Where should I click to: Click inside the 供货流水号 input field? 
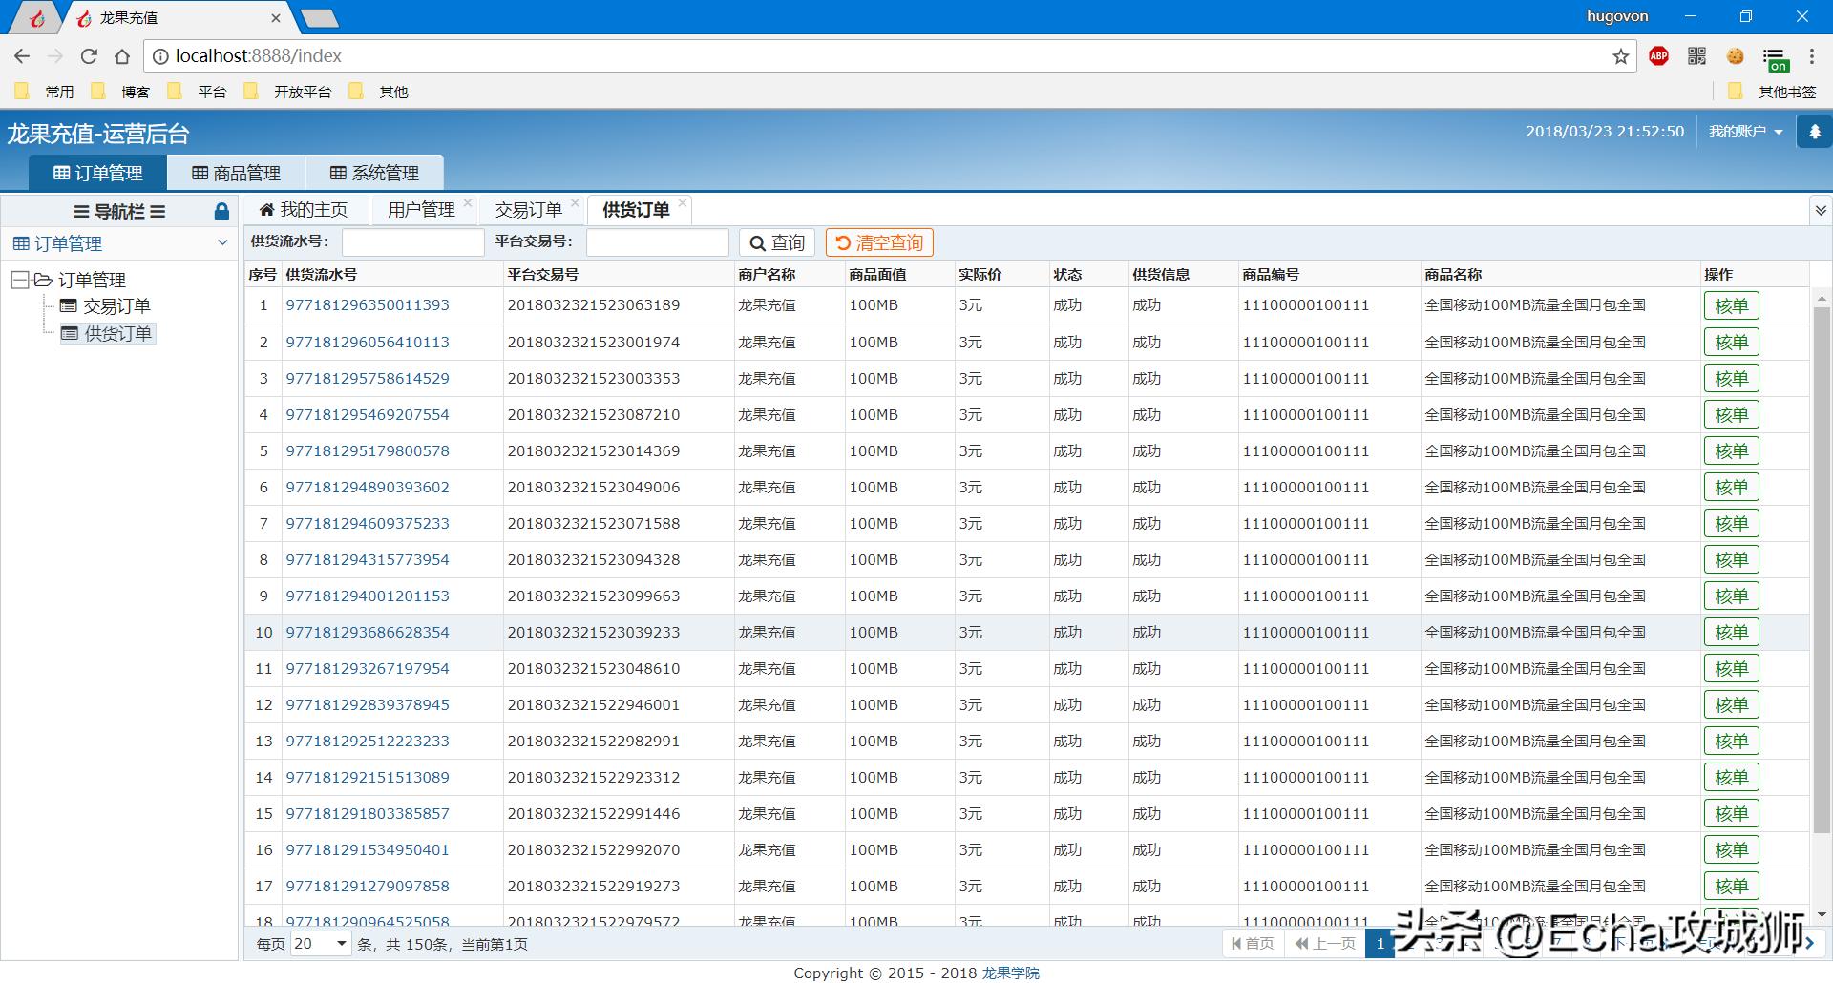412,241
